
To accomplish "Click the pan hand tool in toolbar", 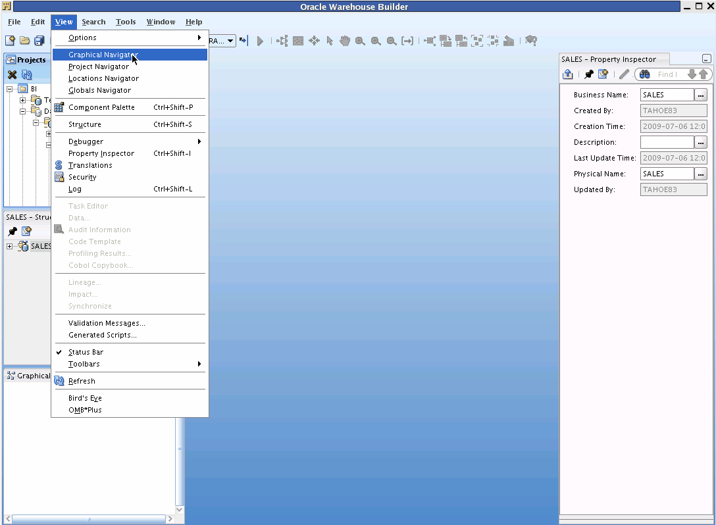I will [345, 41].
